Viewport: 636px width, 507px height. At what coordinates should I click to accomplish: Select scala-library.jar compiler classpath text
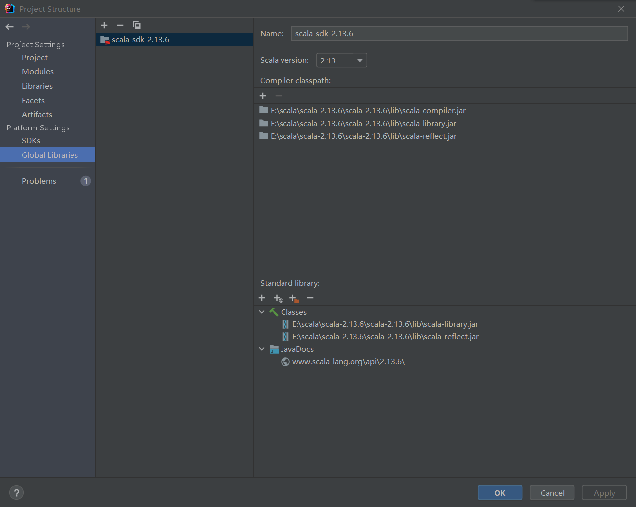[x=363, y=124]
